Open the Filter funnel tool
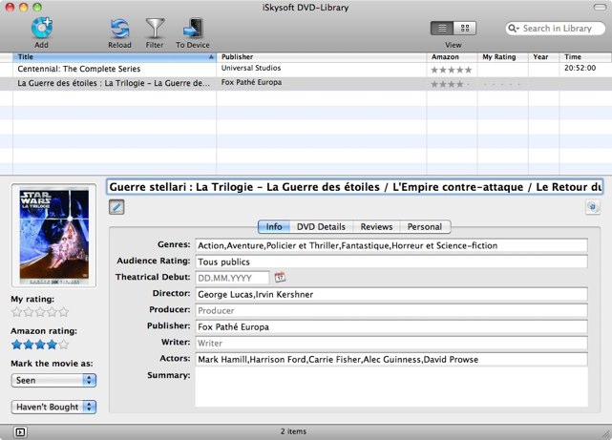 pos(155,28)
